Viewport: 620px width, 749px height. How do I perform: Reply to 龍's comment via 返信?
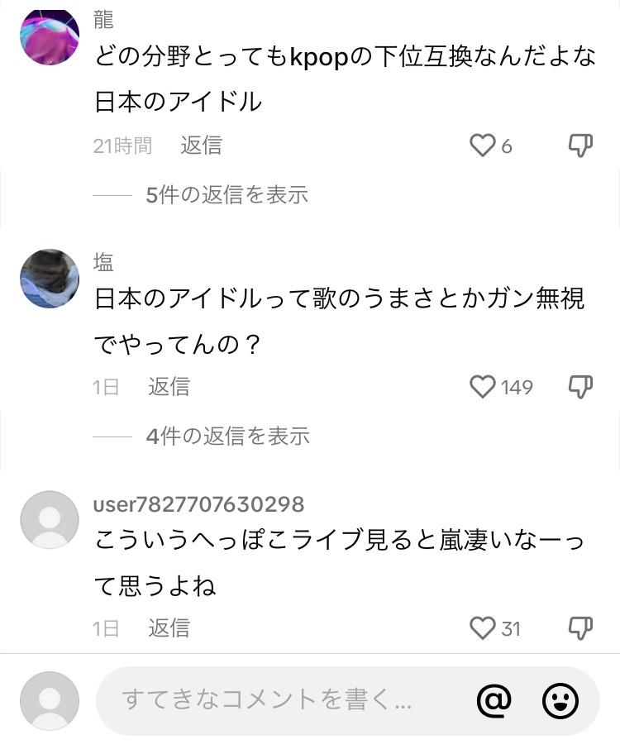(202, 146)
